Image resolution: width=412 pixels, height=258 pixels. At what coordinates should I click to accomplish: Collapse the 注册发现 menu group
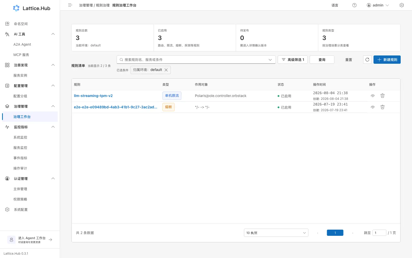tap(53, 65)
